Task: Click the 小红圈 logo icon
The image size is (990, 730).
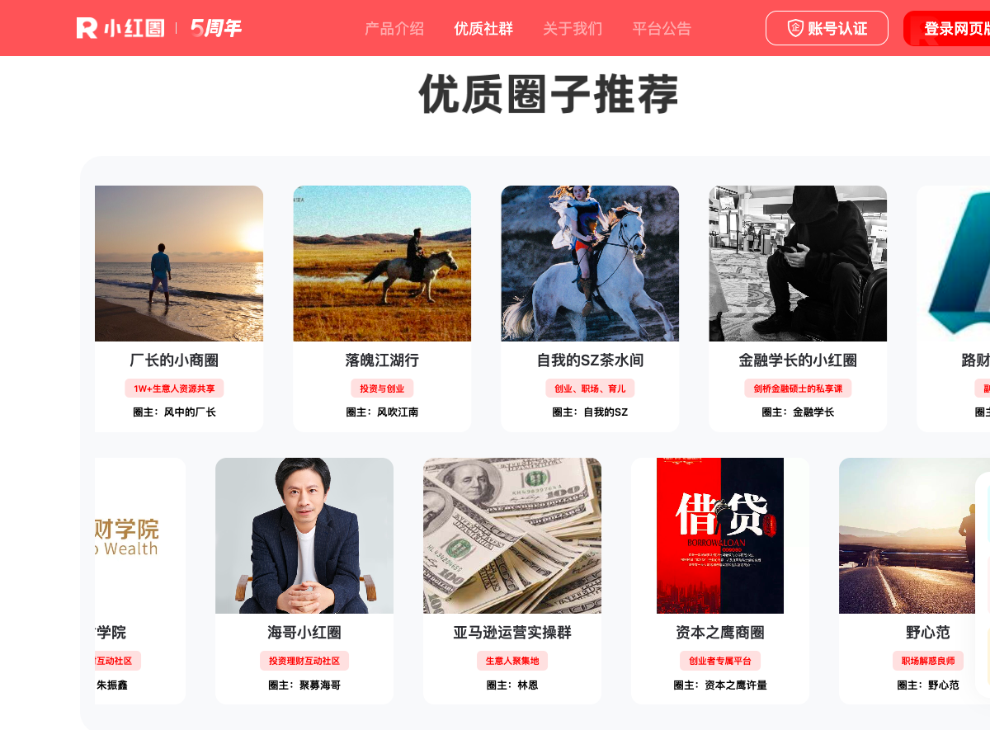Action: [87, 28]
